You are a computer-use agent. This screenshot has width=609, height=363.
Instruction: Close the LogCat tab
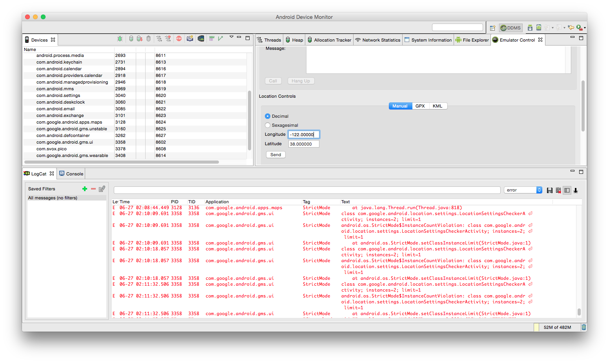click(x=52, y=173)
